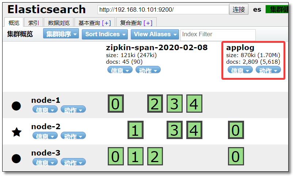
Task: Open 动作 dropdown for node-3
Action: (x=73, y=162)
